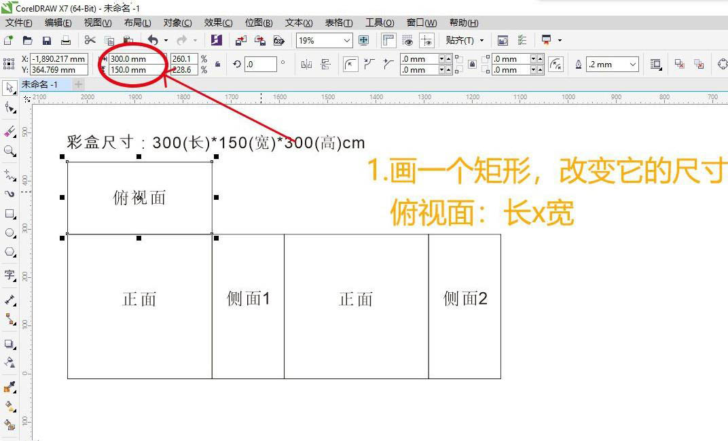728x441 pixels.
Task: Toggle the lock aspect ratio padlock
Action: (218, 64)
